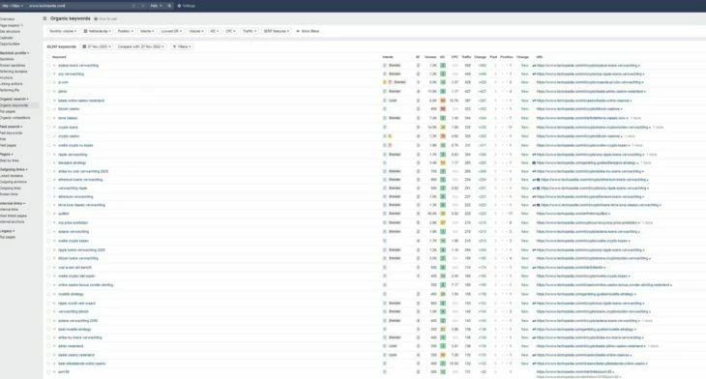Collapse the Paid search sidebar section
Viewport: 706px width, 379px height.
(x=11, y=127)
